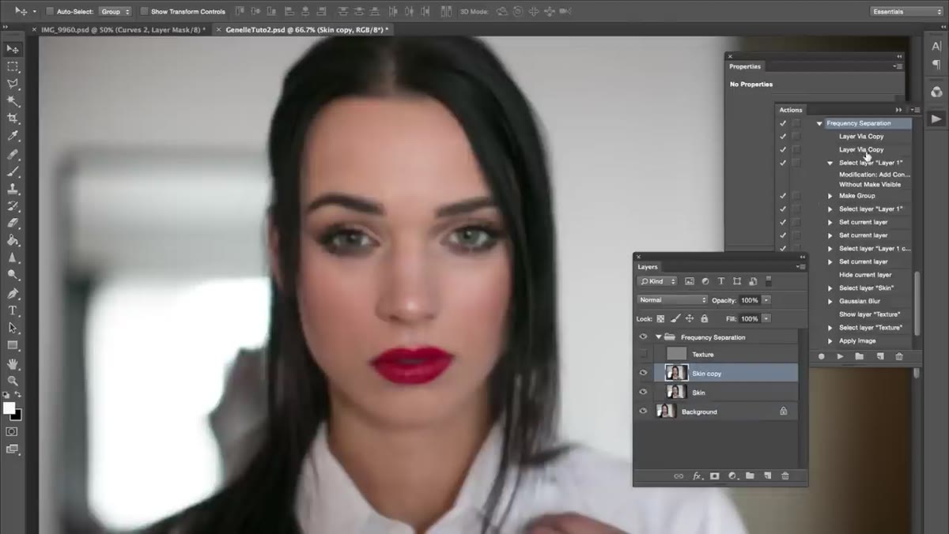Select the Eyedropper tool

(x=13, y=136)
